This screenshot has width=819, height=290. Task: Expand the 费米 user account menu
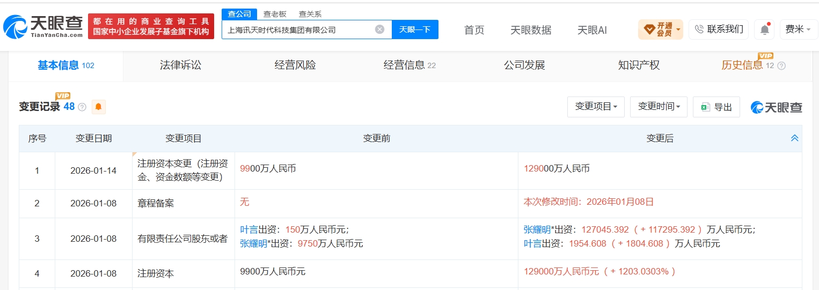pos(799,29)
